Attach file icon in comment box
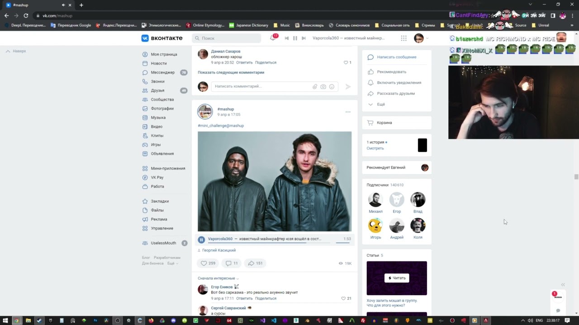 point(315,87)
